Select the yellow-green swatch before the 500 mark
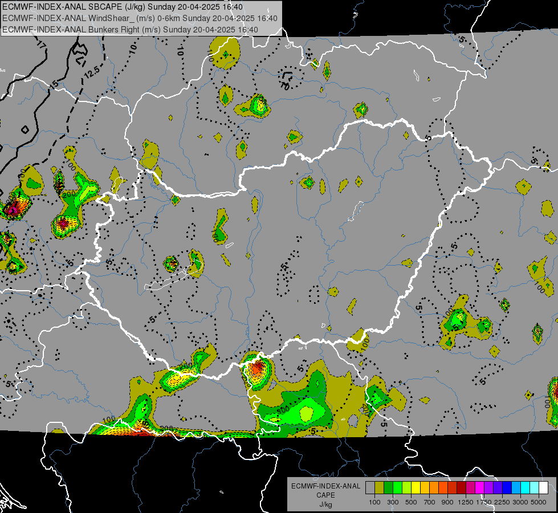 point(407,488)
